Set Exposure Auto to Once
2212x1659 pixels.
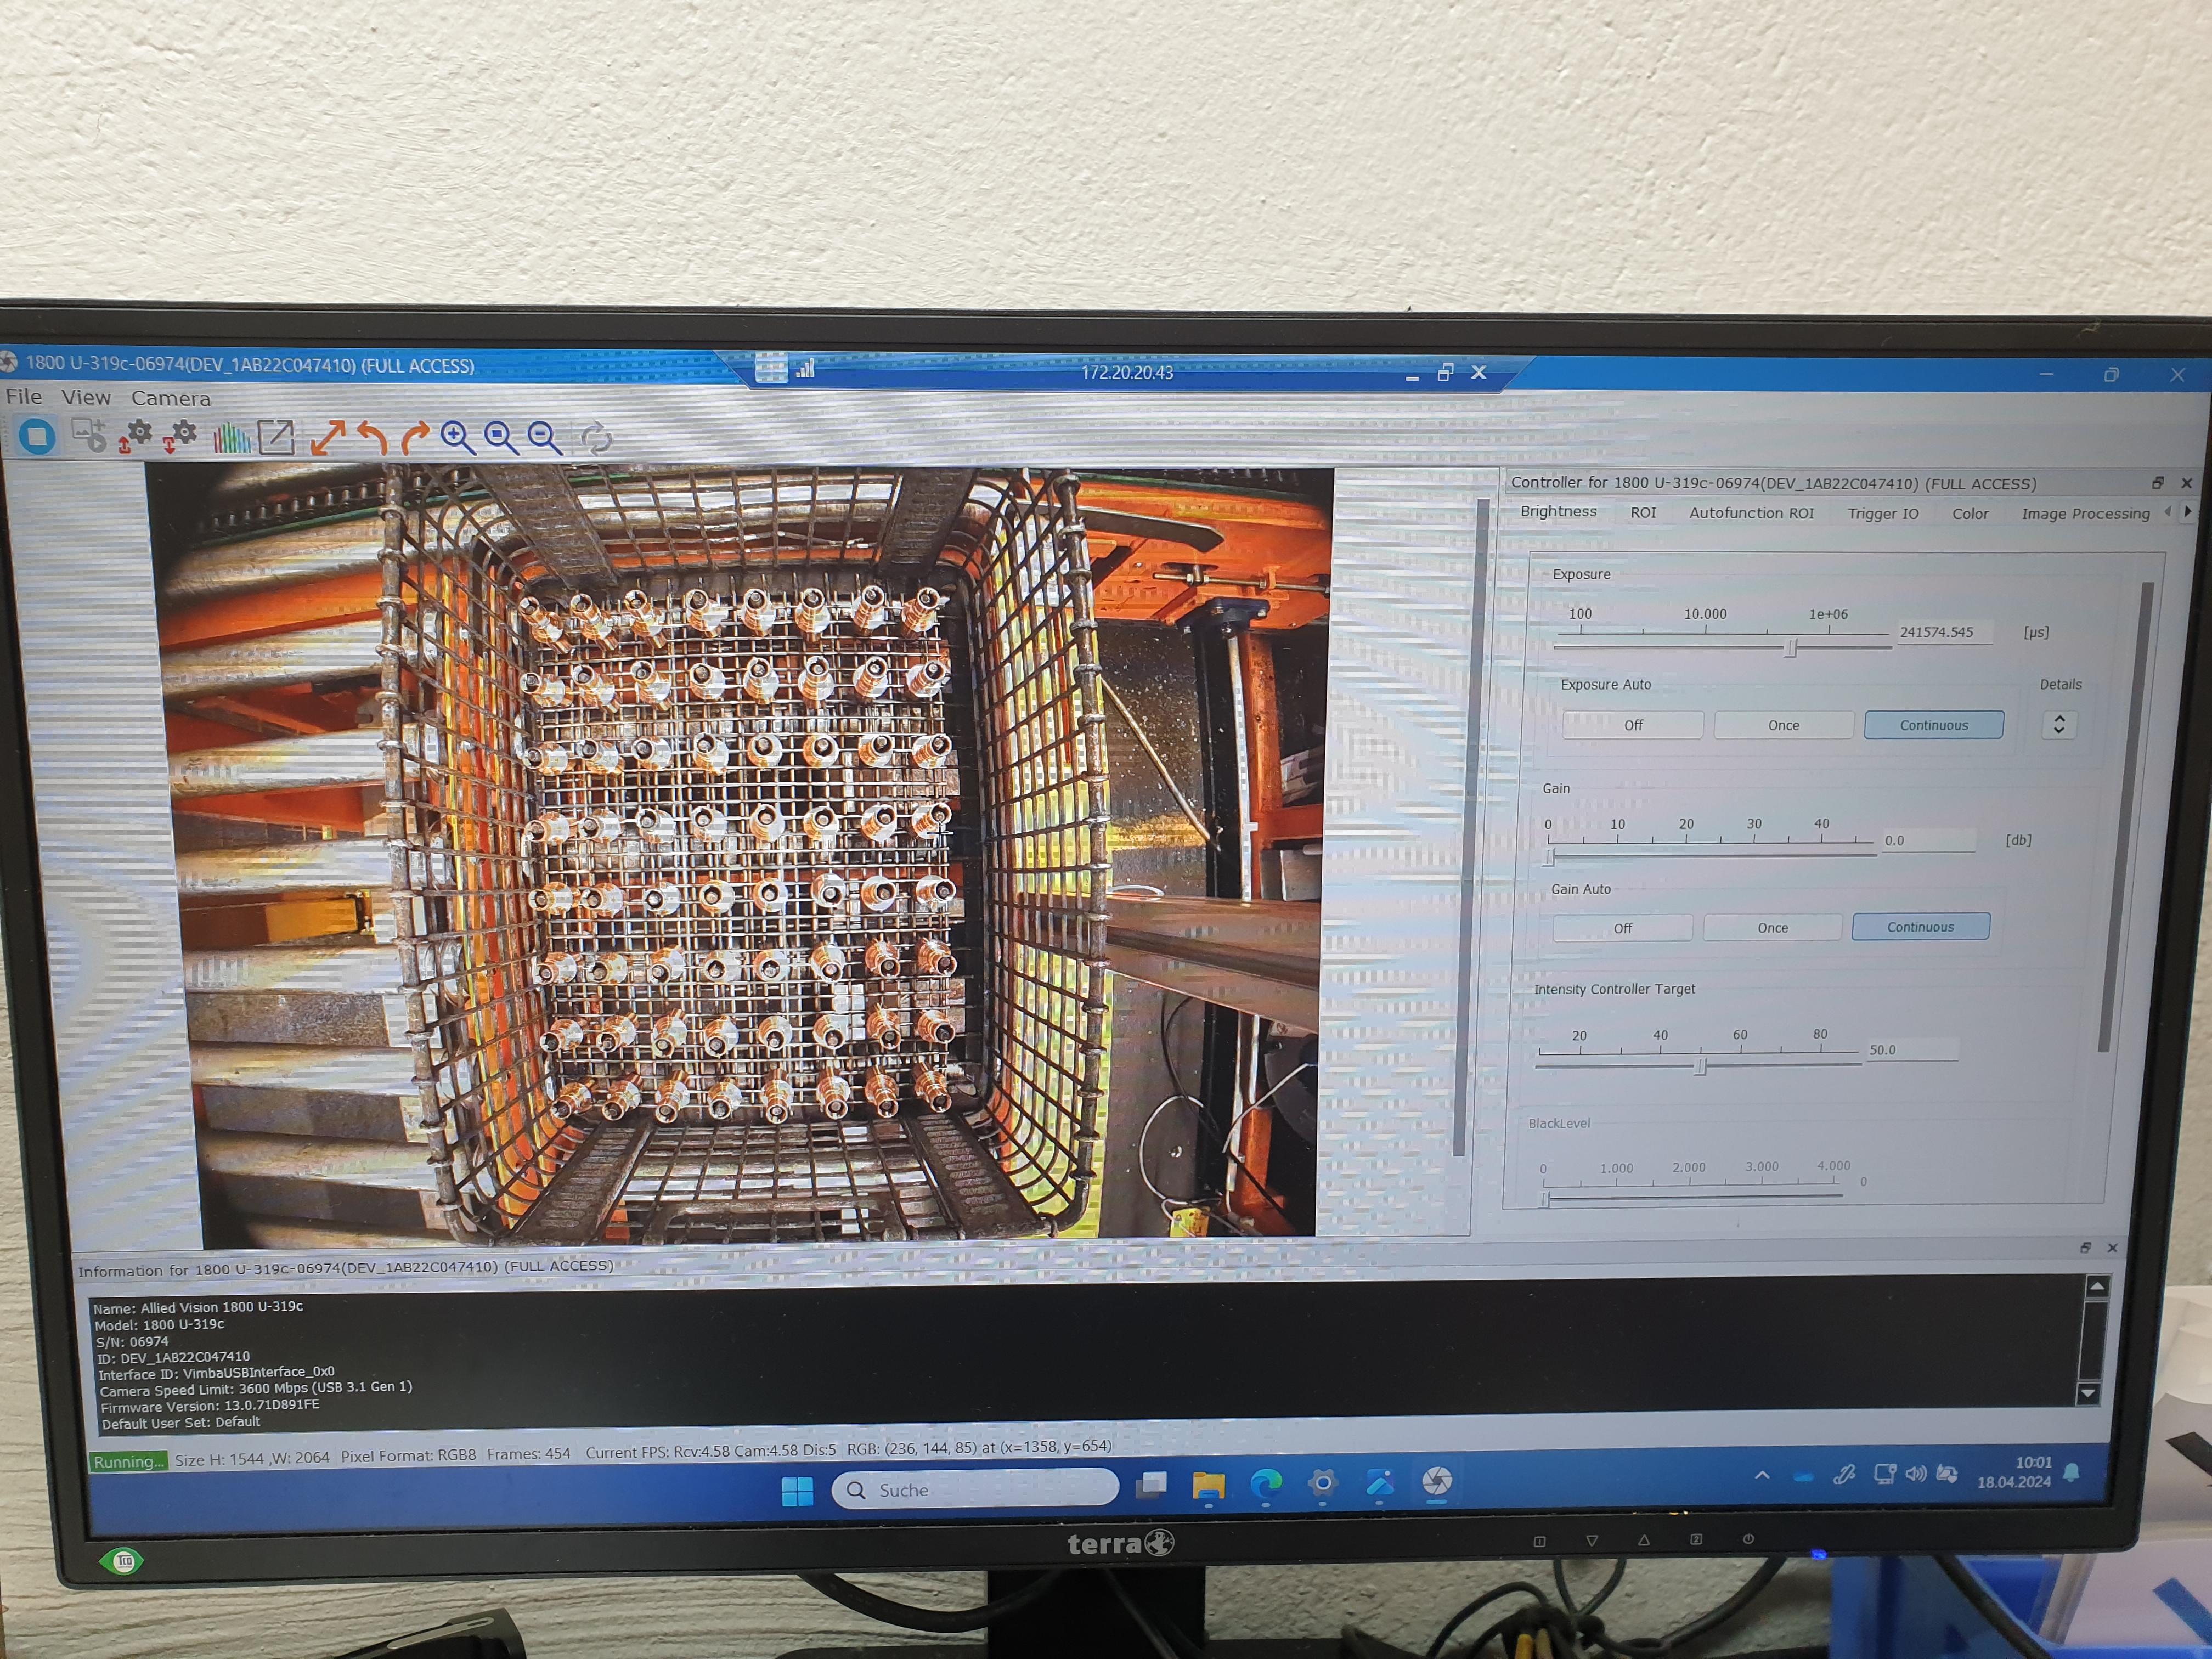[1783, 725]
